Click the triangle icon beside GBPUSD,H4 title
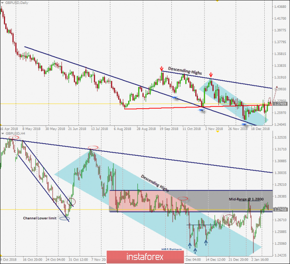This screenshot has width=290, height=264. click(x=2, y=134)
